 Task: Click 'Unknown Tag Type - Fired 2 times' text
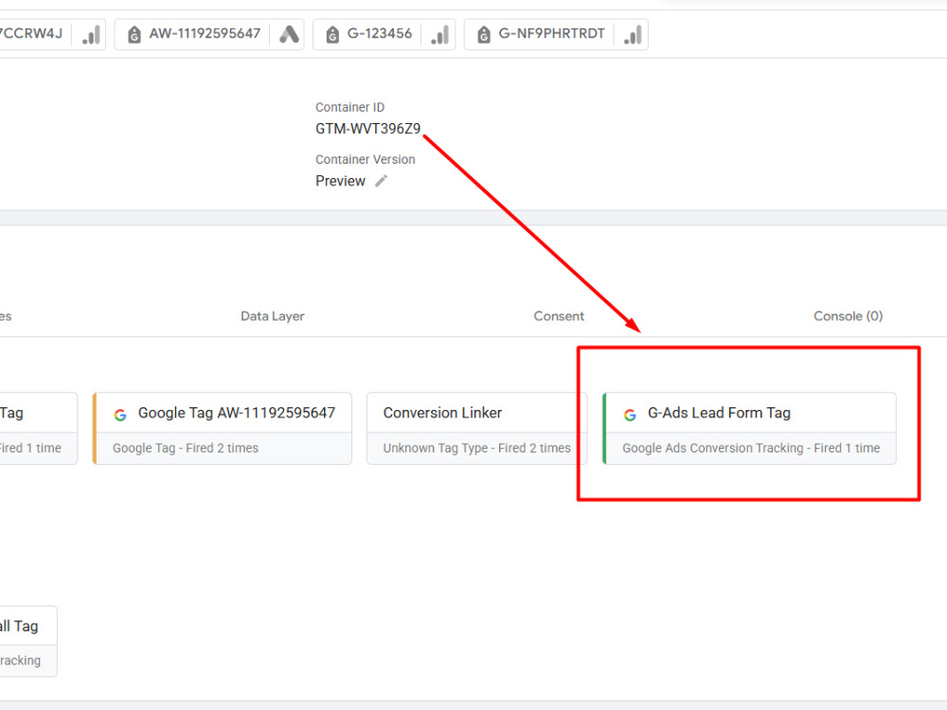point(476,448)
